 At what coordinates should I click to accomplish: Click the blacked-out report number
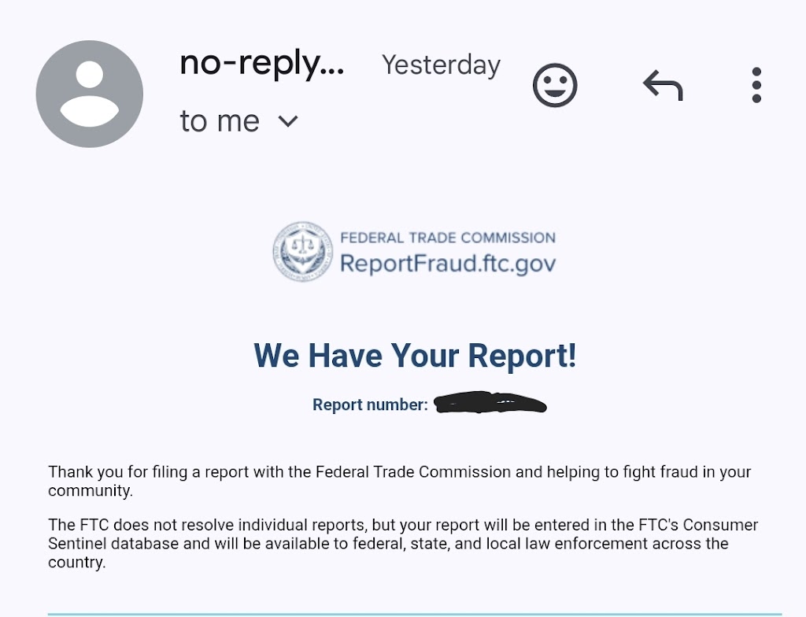click(x=490, y=405)
